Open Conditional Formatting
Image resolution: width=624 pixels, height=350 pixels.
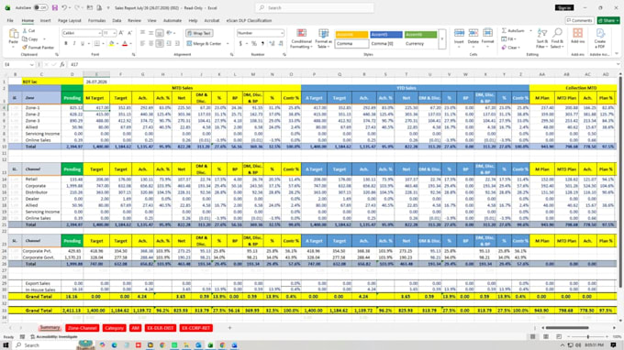pyautogui.click(x=301, y=38)
